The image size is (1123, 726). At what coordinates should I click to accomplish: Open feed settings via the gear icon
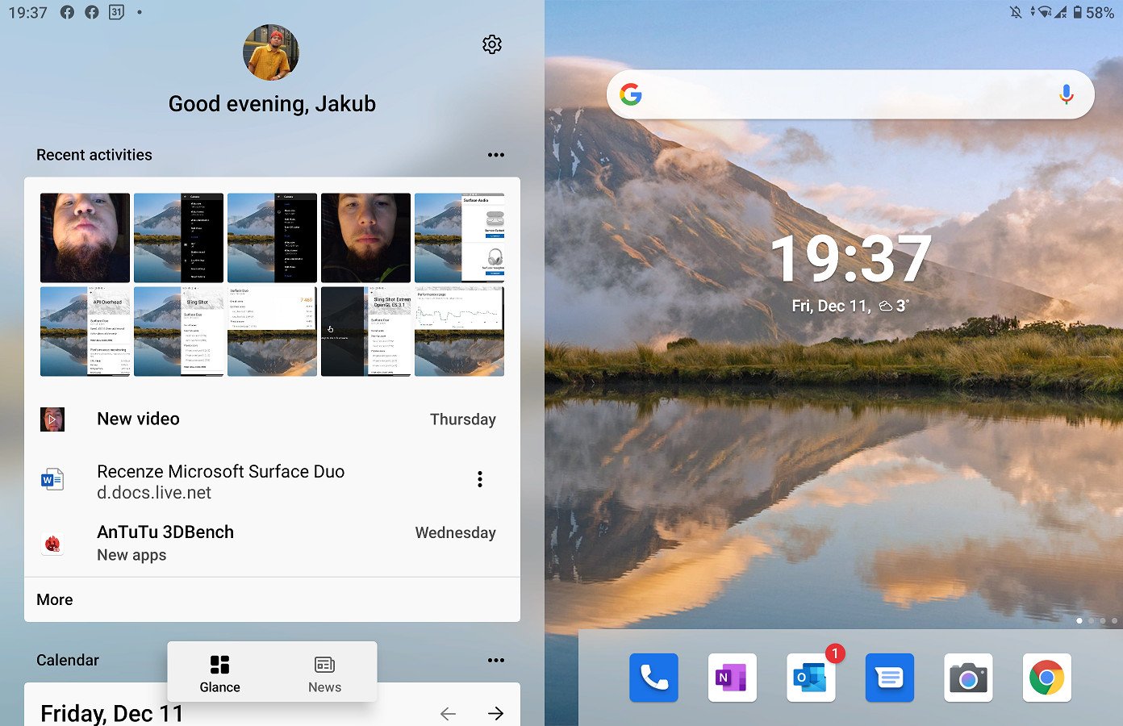(x=492, y=44)
